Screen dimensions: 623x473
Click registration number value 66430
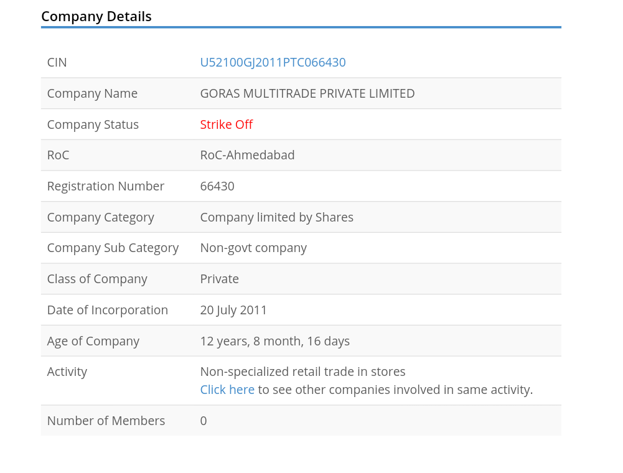point(217,186)
